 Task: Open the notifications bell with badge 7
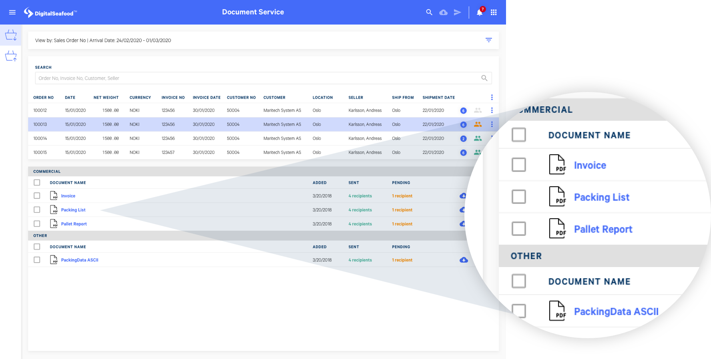tap(480, 12)
